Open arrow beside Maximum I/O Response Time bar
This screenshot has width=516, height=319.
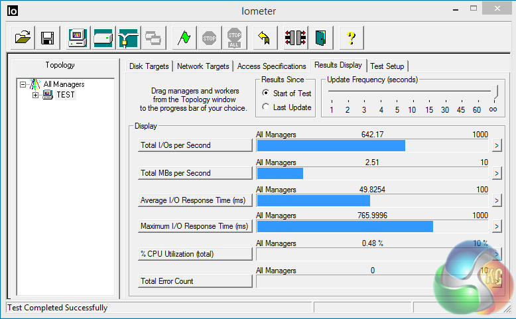tap(497, 226)
